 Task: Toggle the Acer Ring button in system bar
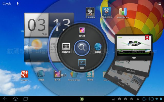tap(82, 99)
